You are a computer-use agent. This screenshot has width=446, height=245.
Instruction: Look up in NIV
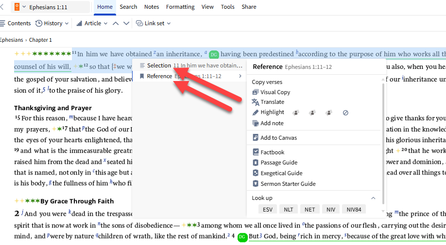pos(331,210)
